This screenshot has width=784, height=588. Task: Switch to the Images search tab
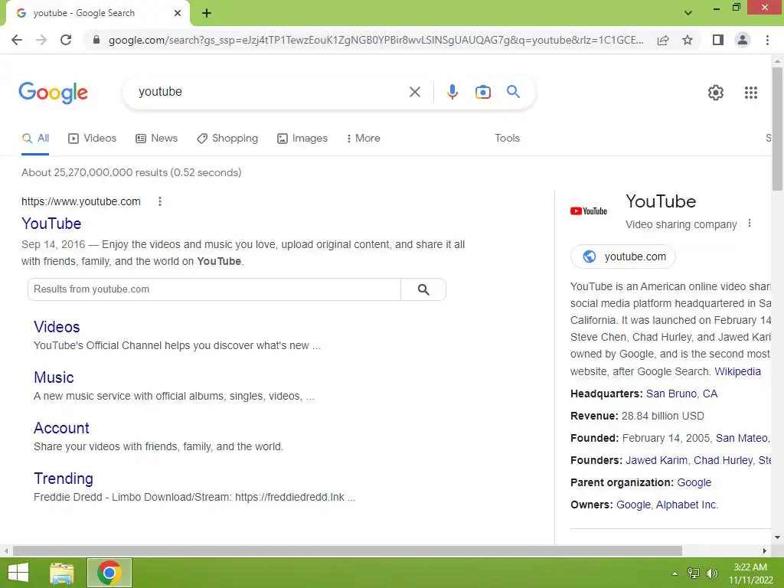[302, 139]
